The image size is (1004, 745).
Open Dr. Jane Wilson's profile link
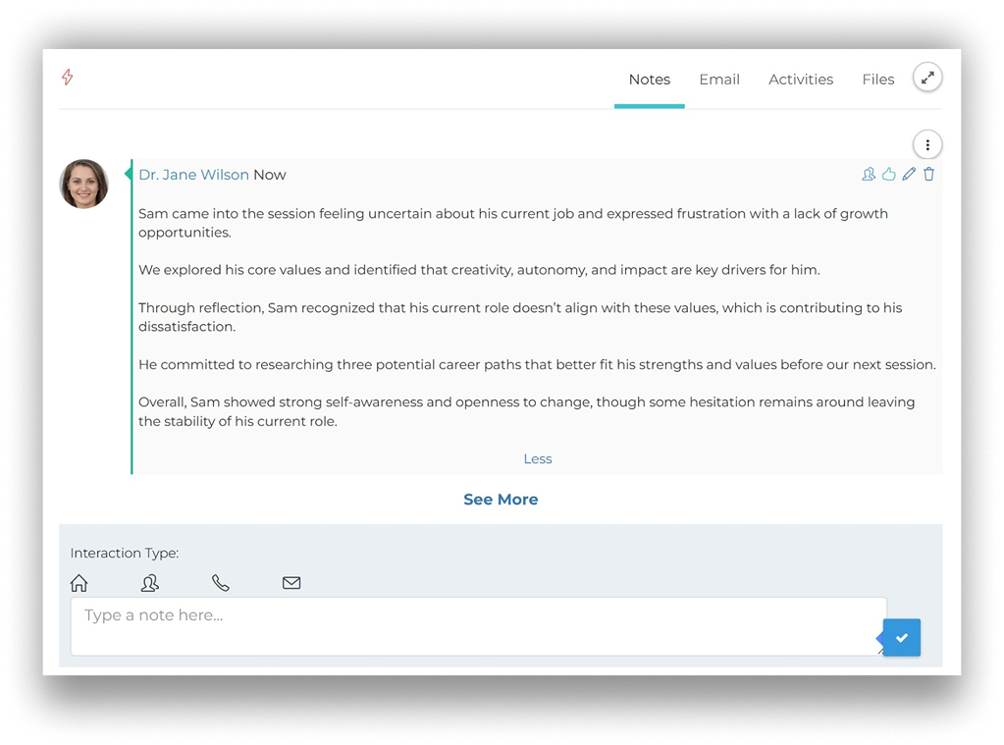[193, 175]
